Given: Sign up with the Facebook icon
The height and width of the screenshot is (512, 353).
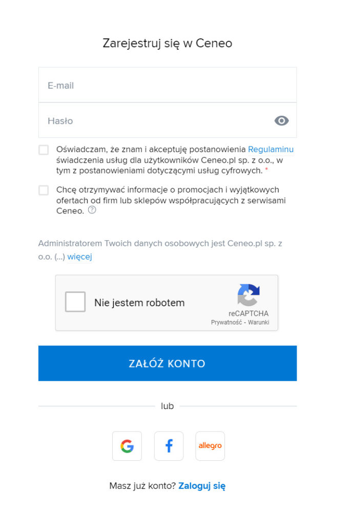Looking at the screenshot, I should click(169, 446).
